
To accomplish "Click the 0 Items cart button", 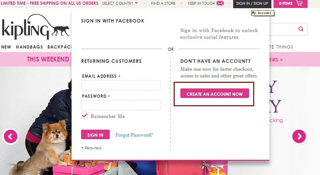I will coord(290,4).
